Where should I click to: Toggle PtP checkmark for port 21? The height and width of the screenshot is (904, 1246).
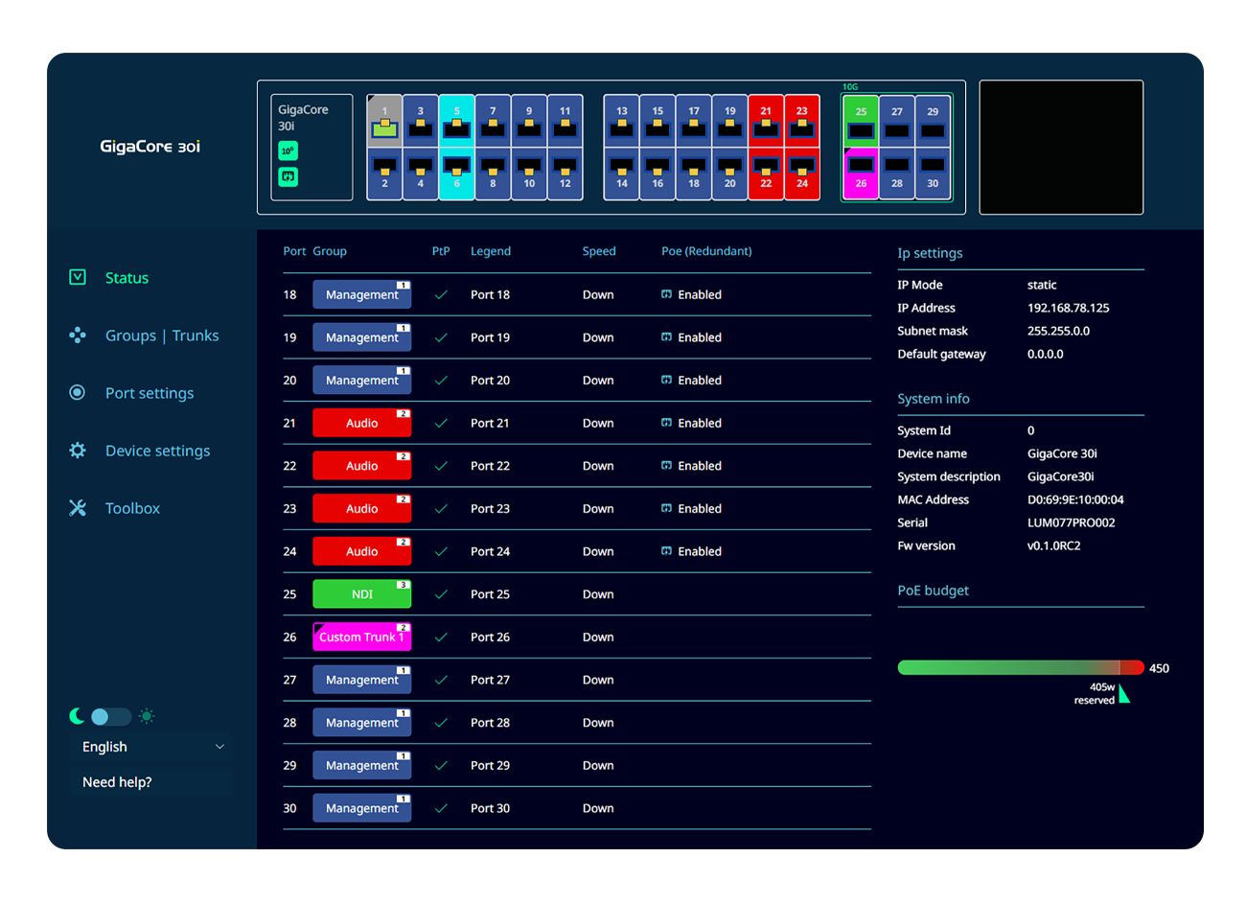(x=441, y=423)
